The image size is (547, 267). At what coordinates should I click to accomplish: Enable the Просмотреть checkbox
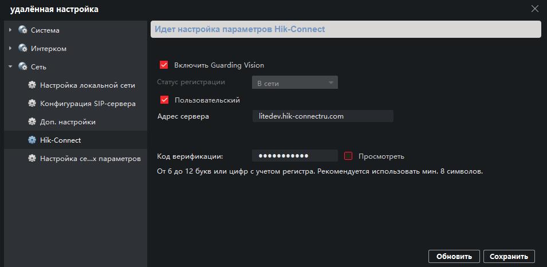pyautogui.click(x=348, y=156)
